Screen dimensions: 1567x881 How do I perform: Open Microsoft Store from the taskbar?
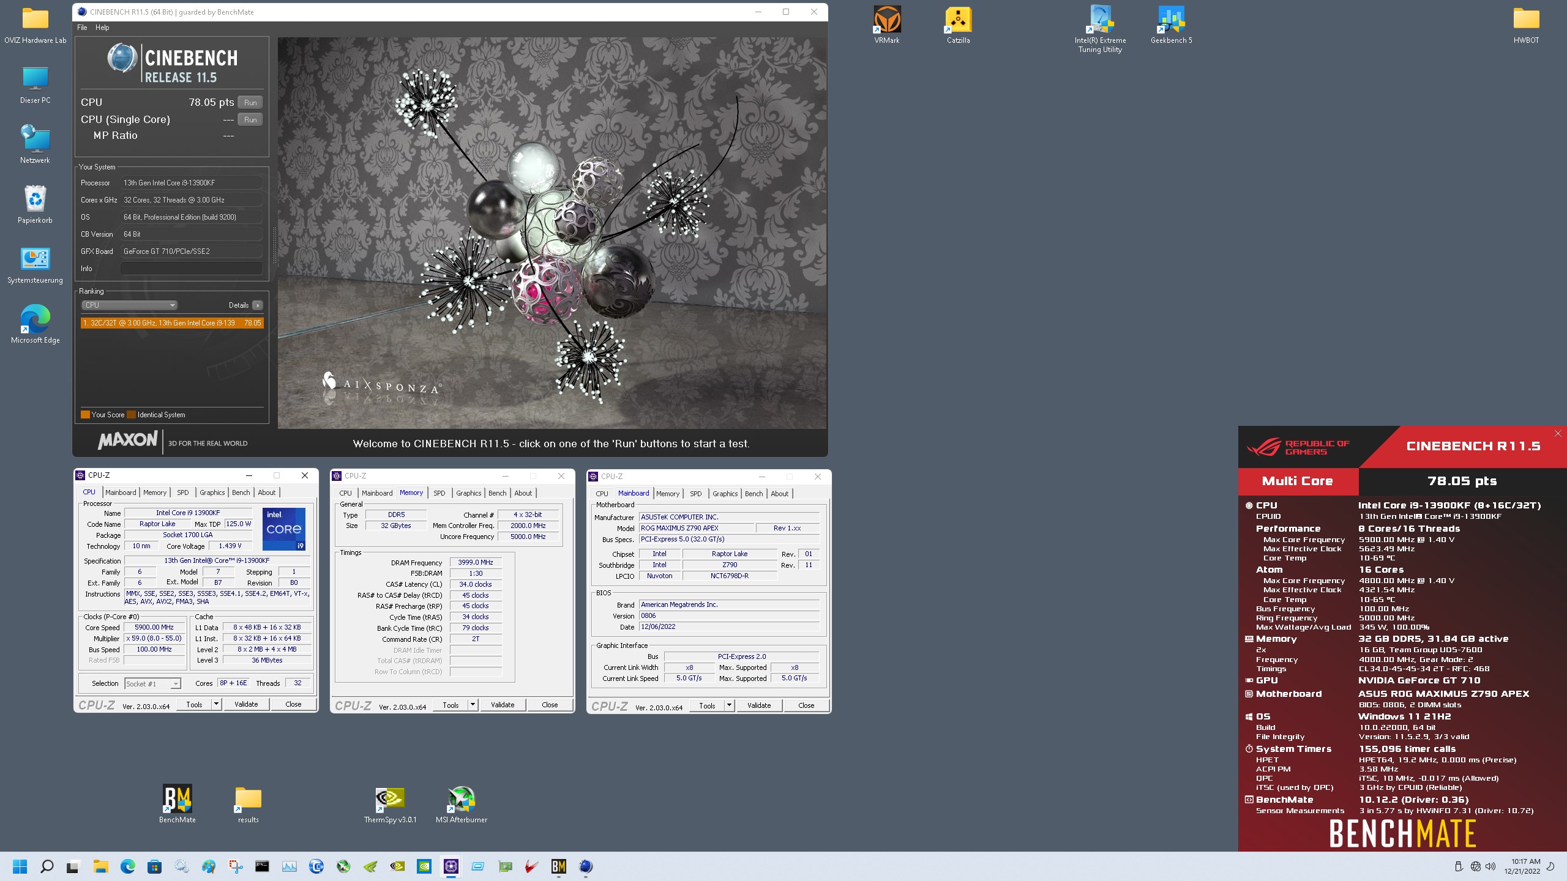154,866
